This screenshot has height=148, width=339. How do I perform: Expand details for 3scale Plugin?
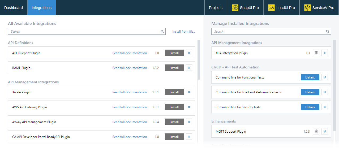click(189, 92)
